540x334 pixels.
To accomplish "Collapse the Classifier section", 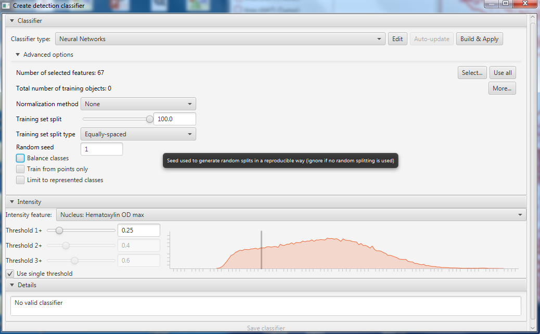I will [11, 20].
